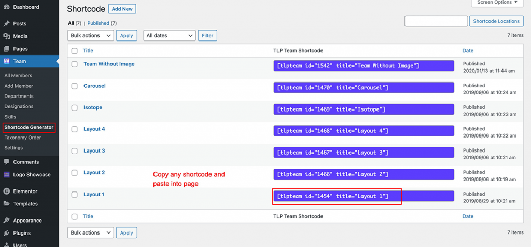This screenshot has height=247, width=531.
Task: Check the Layout 2 row checkbox
Action: (x=75, y=173)
